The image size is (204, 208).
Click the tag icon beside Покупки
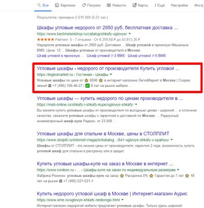pos(84,5)
